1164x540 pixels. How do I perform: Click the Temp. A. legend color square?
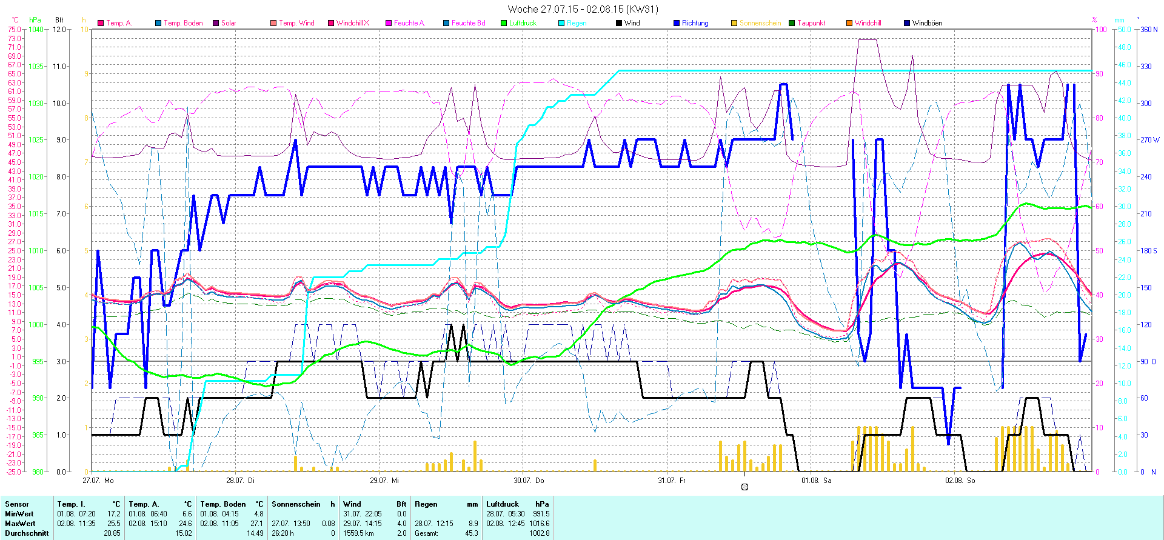(101, 23)
